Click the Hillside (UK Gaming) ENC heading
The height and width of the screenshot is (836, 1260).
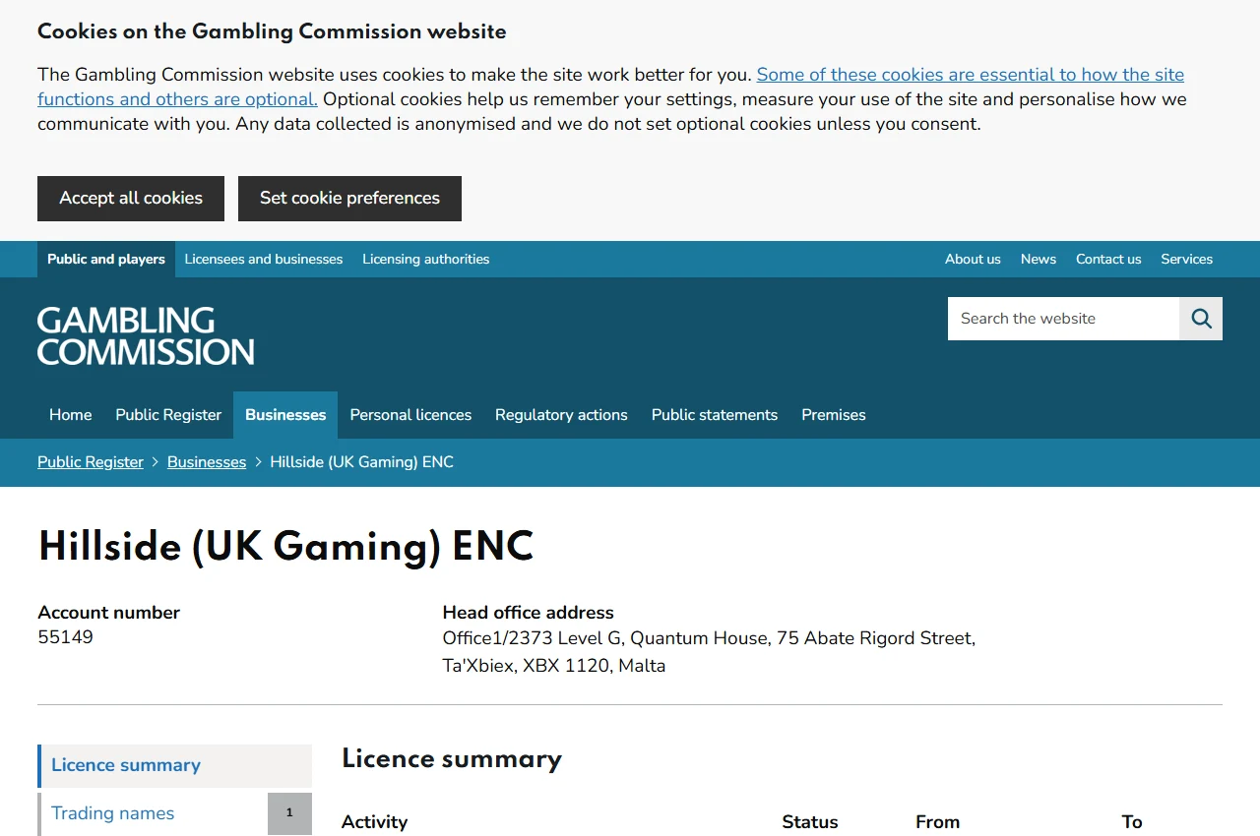coord(285,547)
